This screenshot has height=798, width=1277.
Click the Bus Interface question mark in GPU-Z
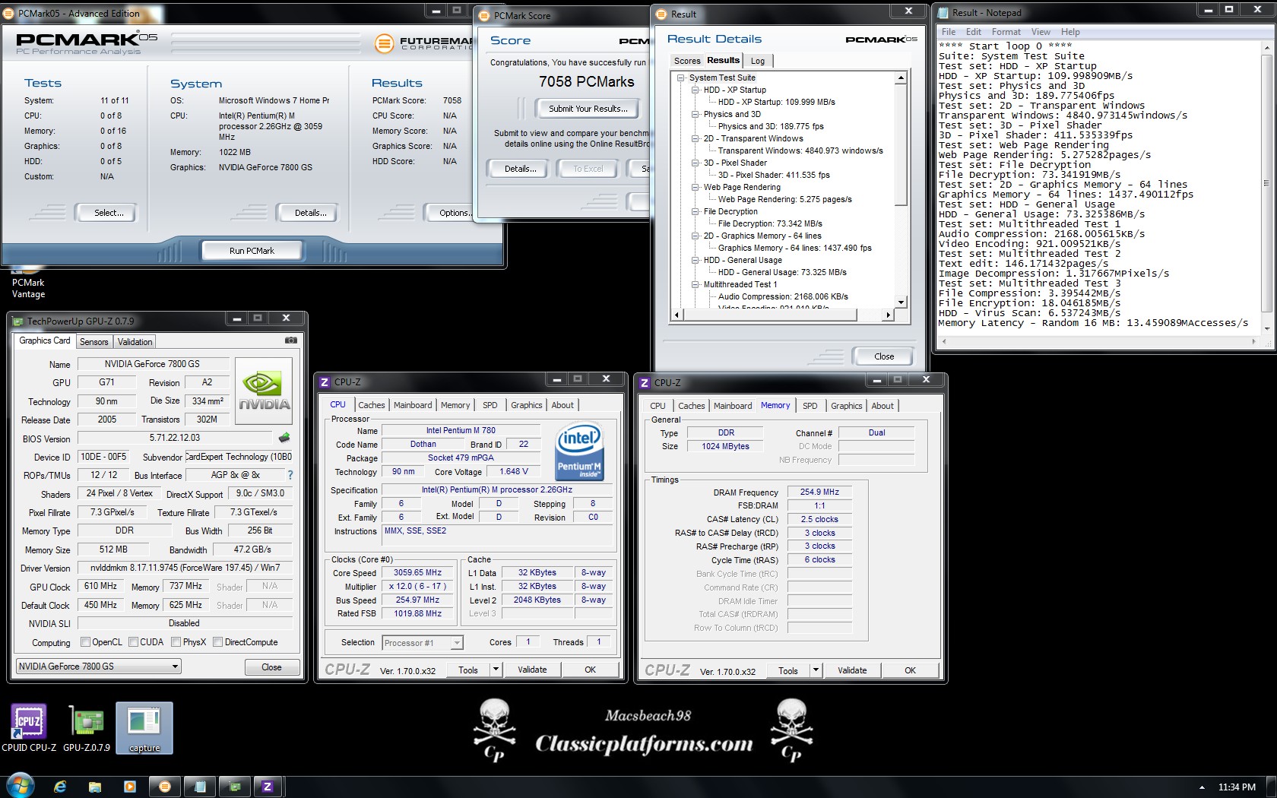click(290, 475)
